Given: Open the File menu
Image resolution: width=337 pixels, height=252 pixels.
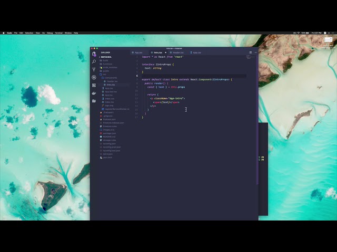Looking at the screenshot, I should click(16, 33).
